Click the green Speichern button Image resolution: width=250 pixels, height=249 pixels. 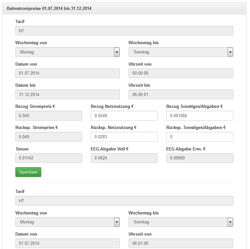pos(28,172)
